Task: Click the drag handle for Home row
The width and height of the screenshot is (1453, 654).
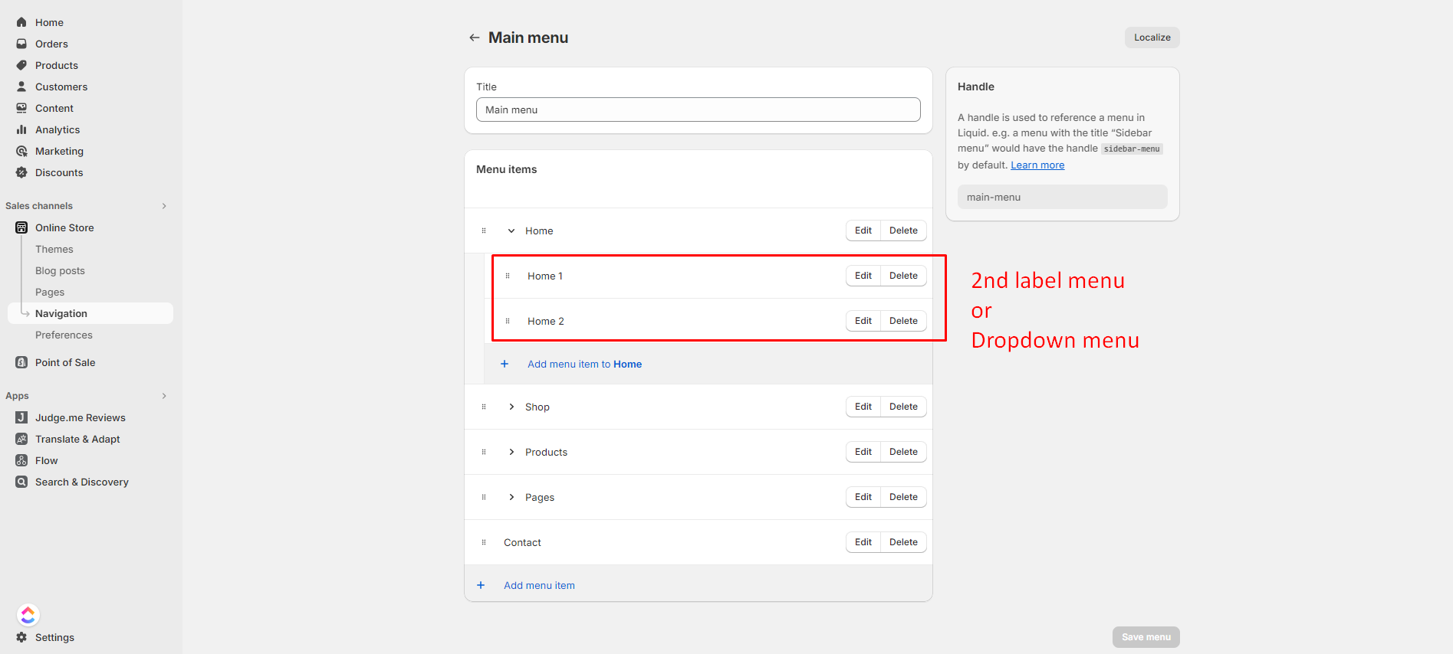Action: click(x=484, y=231)
